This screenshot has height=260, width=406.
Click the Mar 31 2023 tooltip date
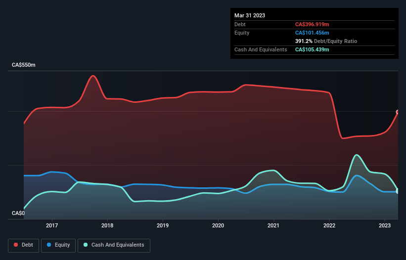(x=250, y=15)
